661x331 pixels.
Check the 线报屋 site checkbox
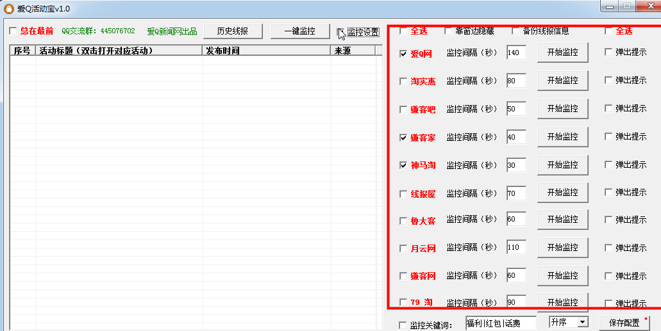(x=403, y=194)
